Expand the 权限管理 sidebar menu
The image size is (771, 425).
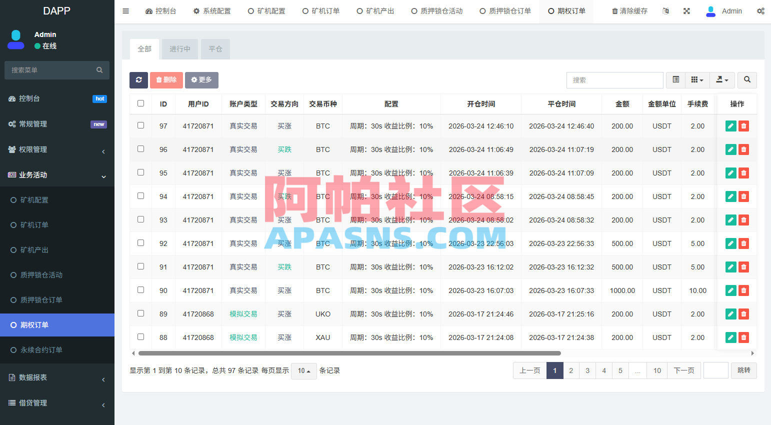[57, 149]
